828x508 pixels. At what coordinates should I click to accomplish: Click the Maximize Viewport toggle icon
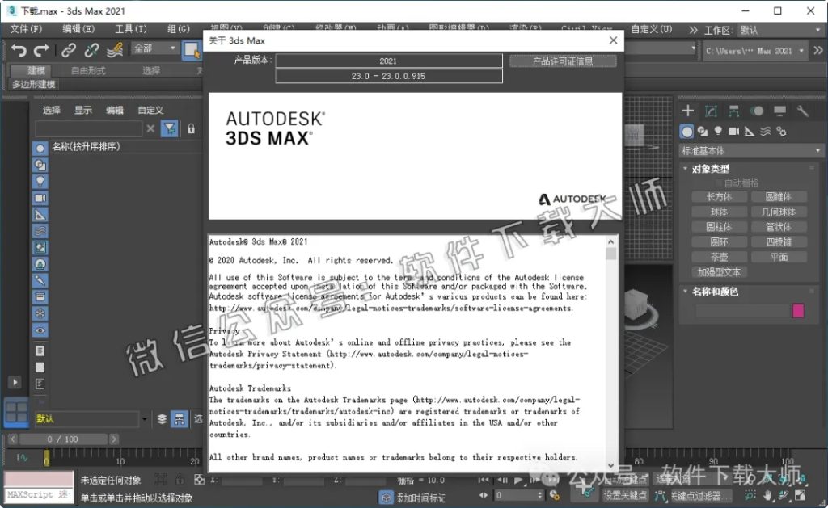800,496
